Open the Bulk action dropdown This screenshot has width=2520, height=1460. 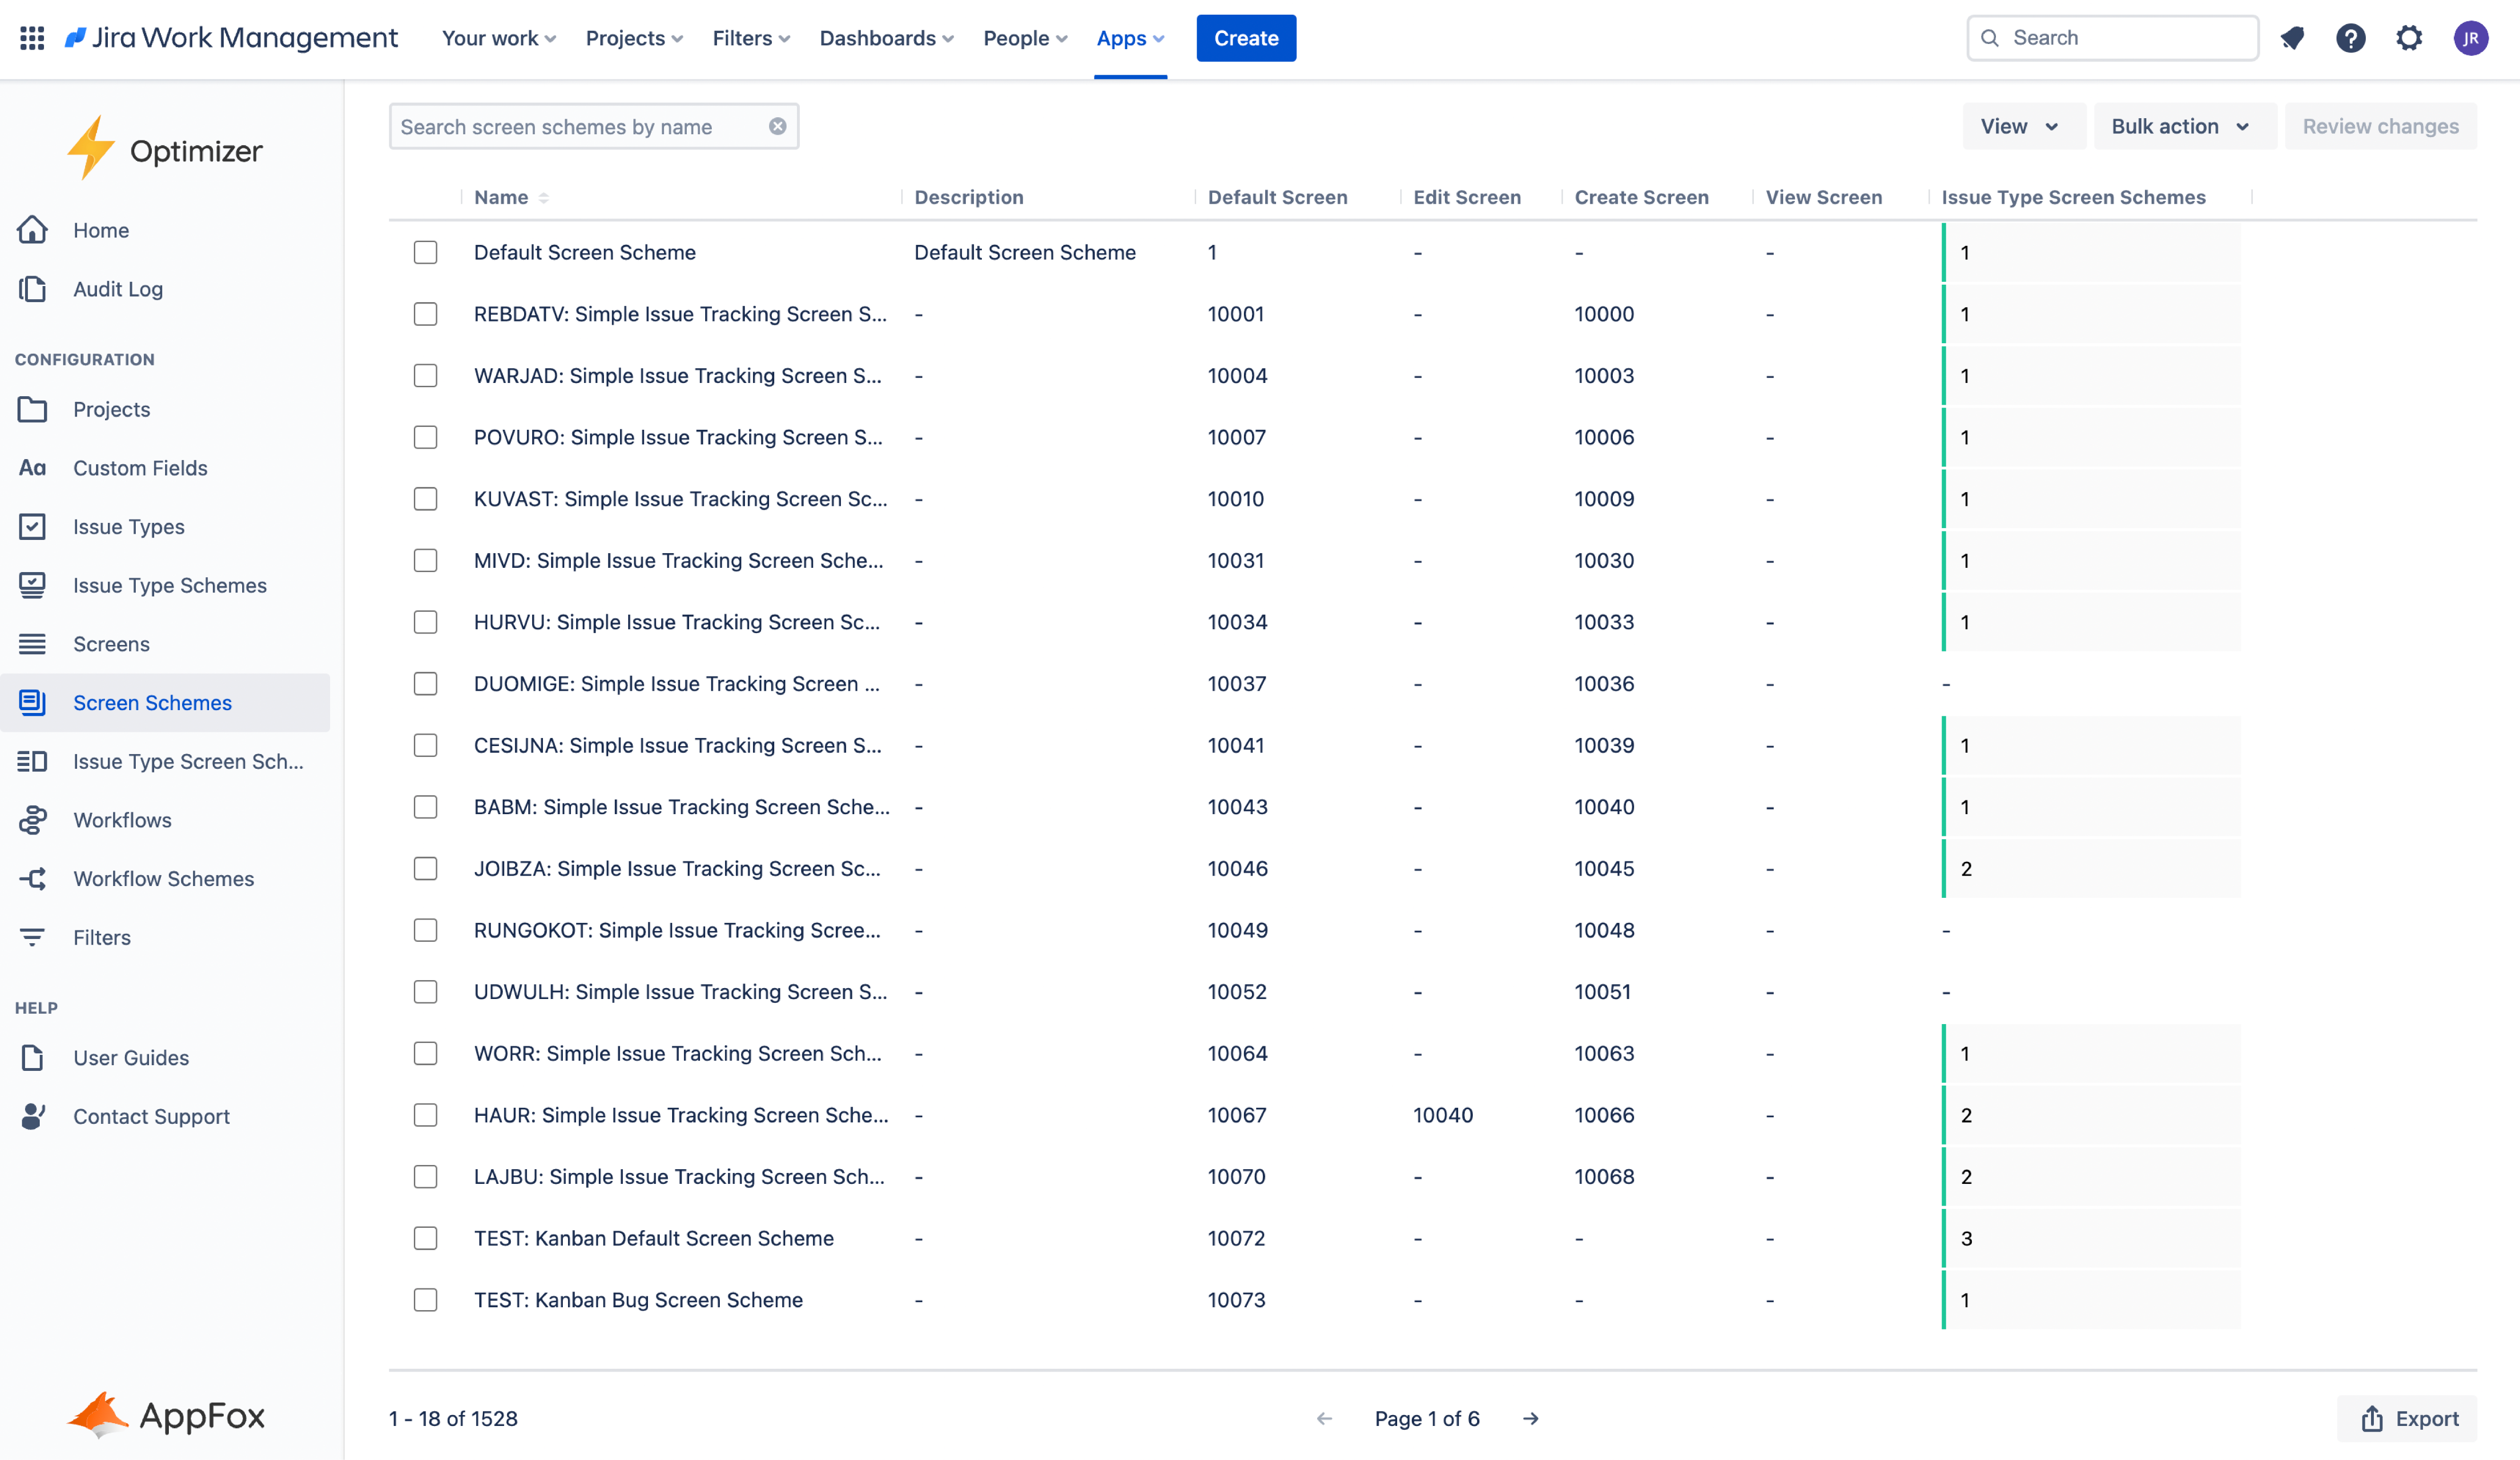click(2180, 126)
